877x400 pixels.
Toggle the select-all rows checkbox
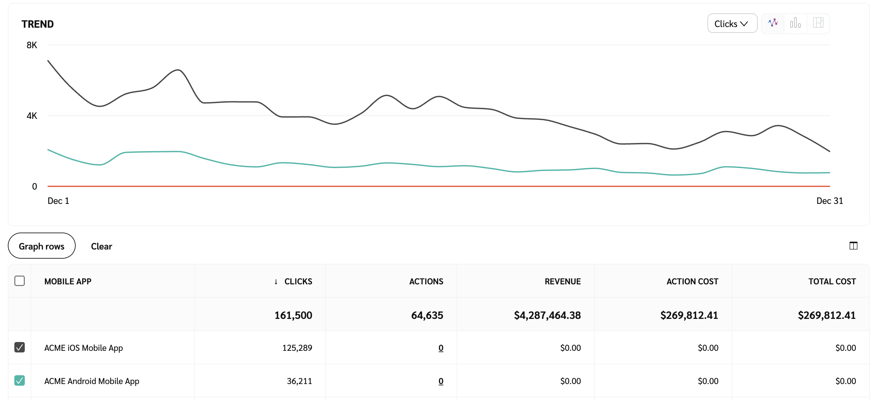pos(20,281)
